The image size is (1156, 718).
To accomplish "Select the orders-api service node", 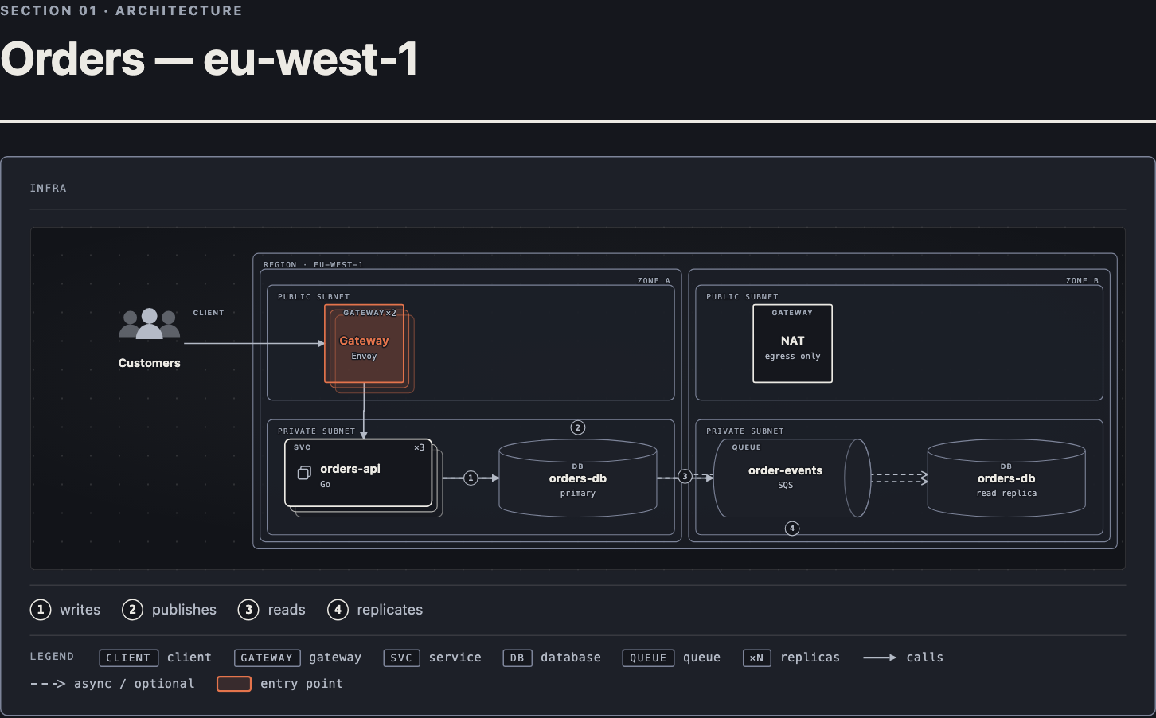I will [x=358, y=473].
